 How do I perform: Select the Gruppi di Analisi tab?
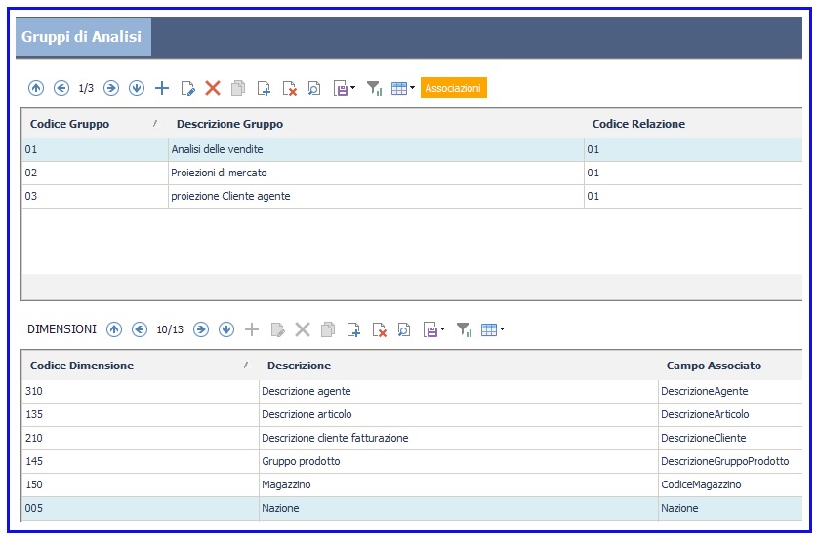(84, 36)
